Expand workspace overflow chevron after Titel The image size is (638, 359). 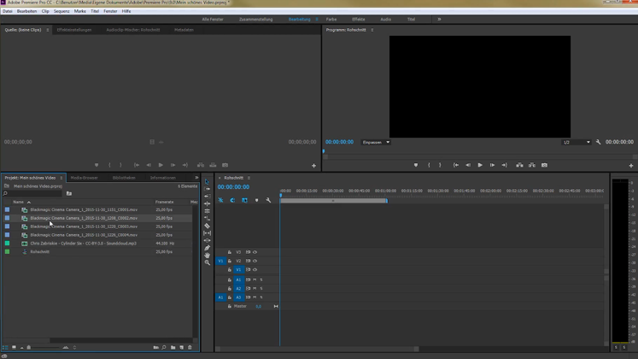click(x=439, y=19)
